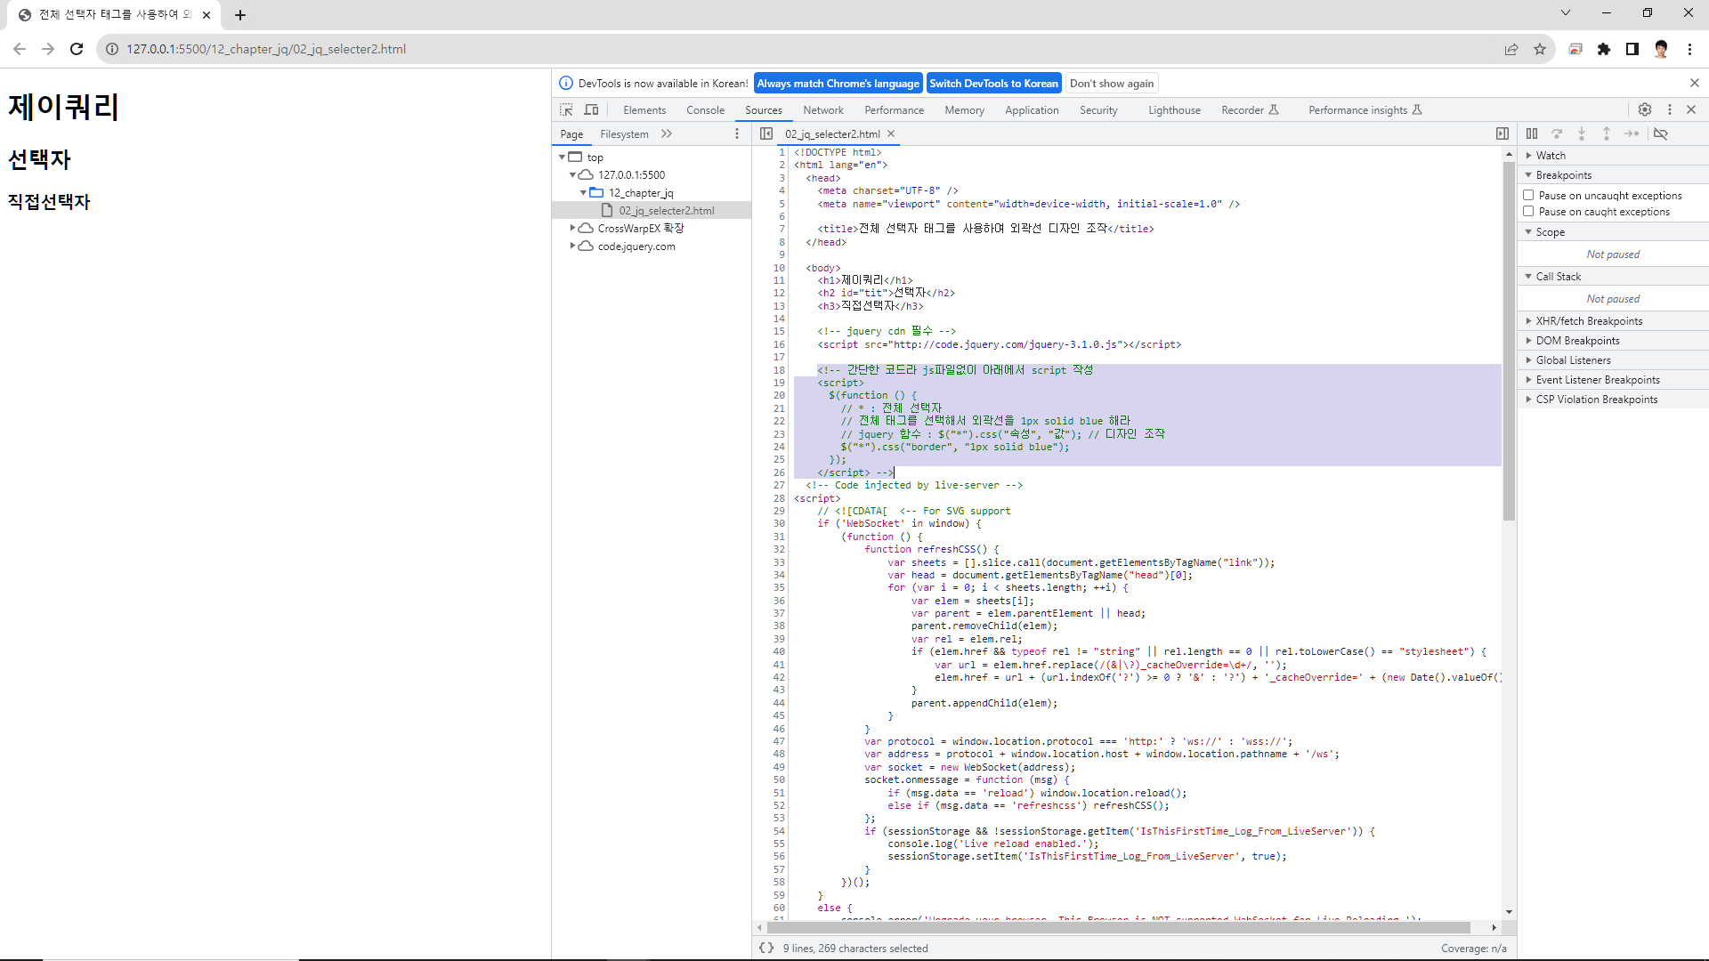Toggle the file navigator sidebar icon
Viewport: 1709px width, 961px height.
point(766,133)
